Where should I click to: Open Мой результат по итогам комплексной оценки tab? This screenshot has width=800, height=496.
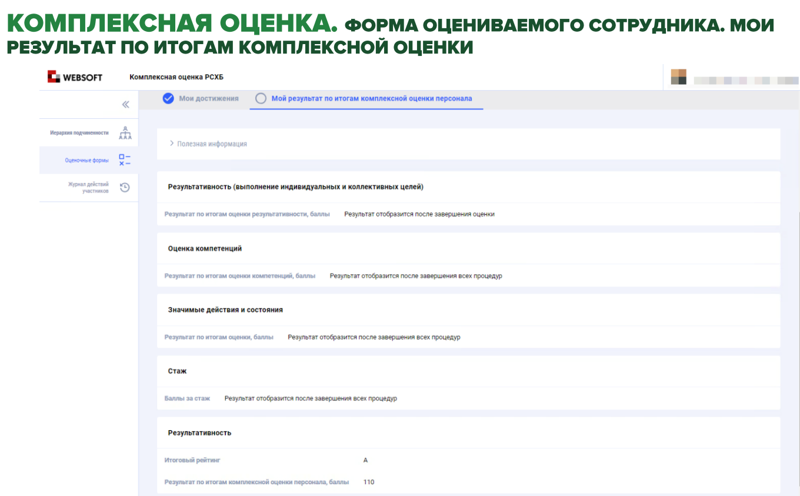click(371, 98)
